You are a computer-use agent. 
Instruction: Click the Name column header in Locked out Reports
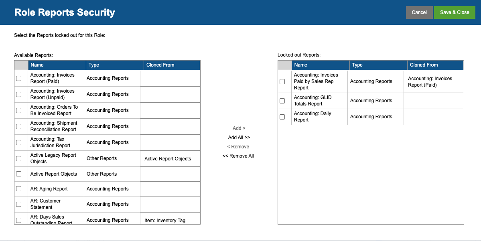click(321, 65)
